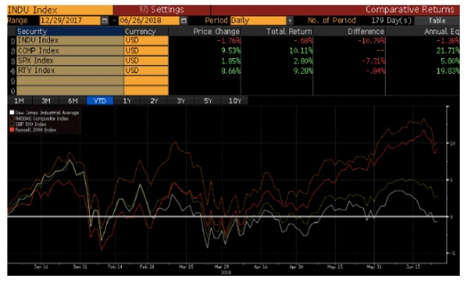Click the S&P 500 Index legend swatch
This screenshot has width=468, height=284.
tap(12, 124)
